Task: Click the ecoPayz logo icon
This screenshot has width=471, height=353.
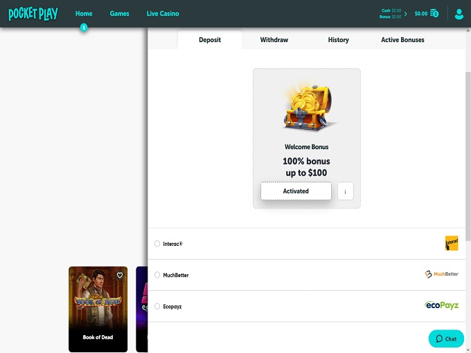Action: (441, 305)
